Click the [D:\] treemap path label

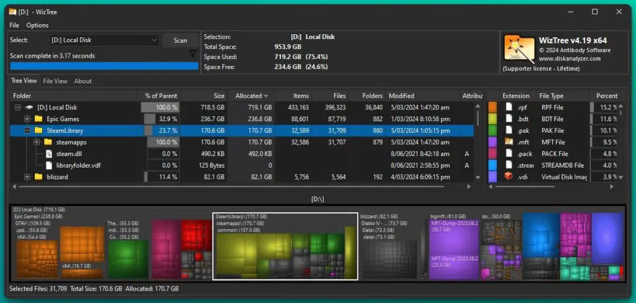click(x=317, y=199)
